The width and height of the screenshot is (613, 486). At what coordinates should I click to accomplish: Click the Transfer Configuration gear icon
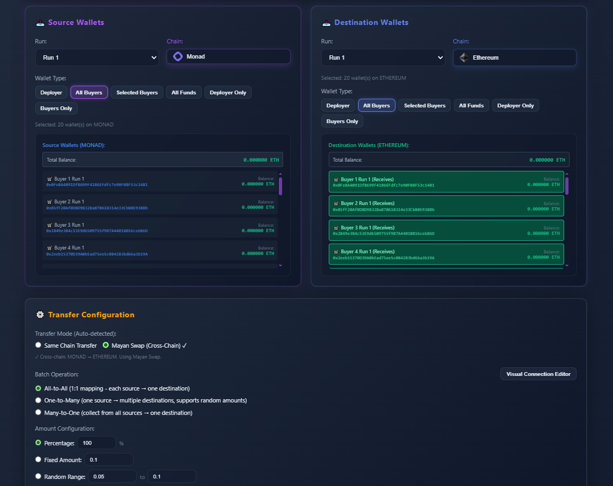click(x=40, y=314)
